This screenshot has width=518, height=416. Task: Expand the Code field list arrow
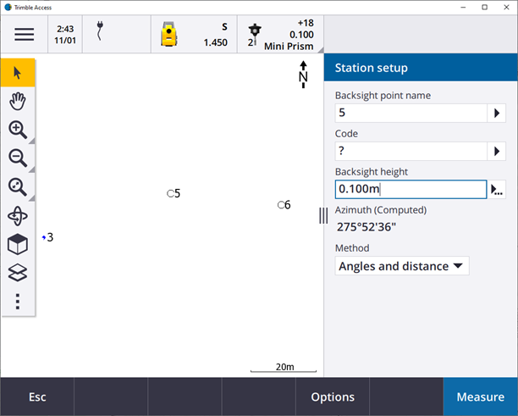[497, 151]
